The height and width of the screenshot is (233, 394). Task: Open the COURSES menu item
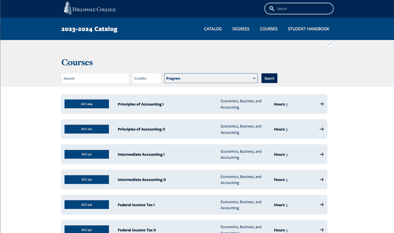(268, 29)
